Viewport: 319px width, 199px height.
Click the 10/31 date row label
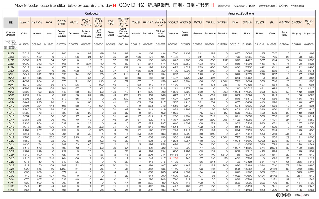pyautogui.click(x=11, y=179)
